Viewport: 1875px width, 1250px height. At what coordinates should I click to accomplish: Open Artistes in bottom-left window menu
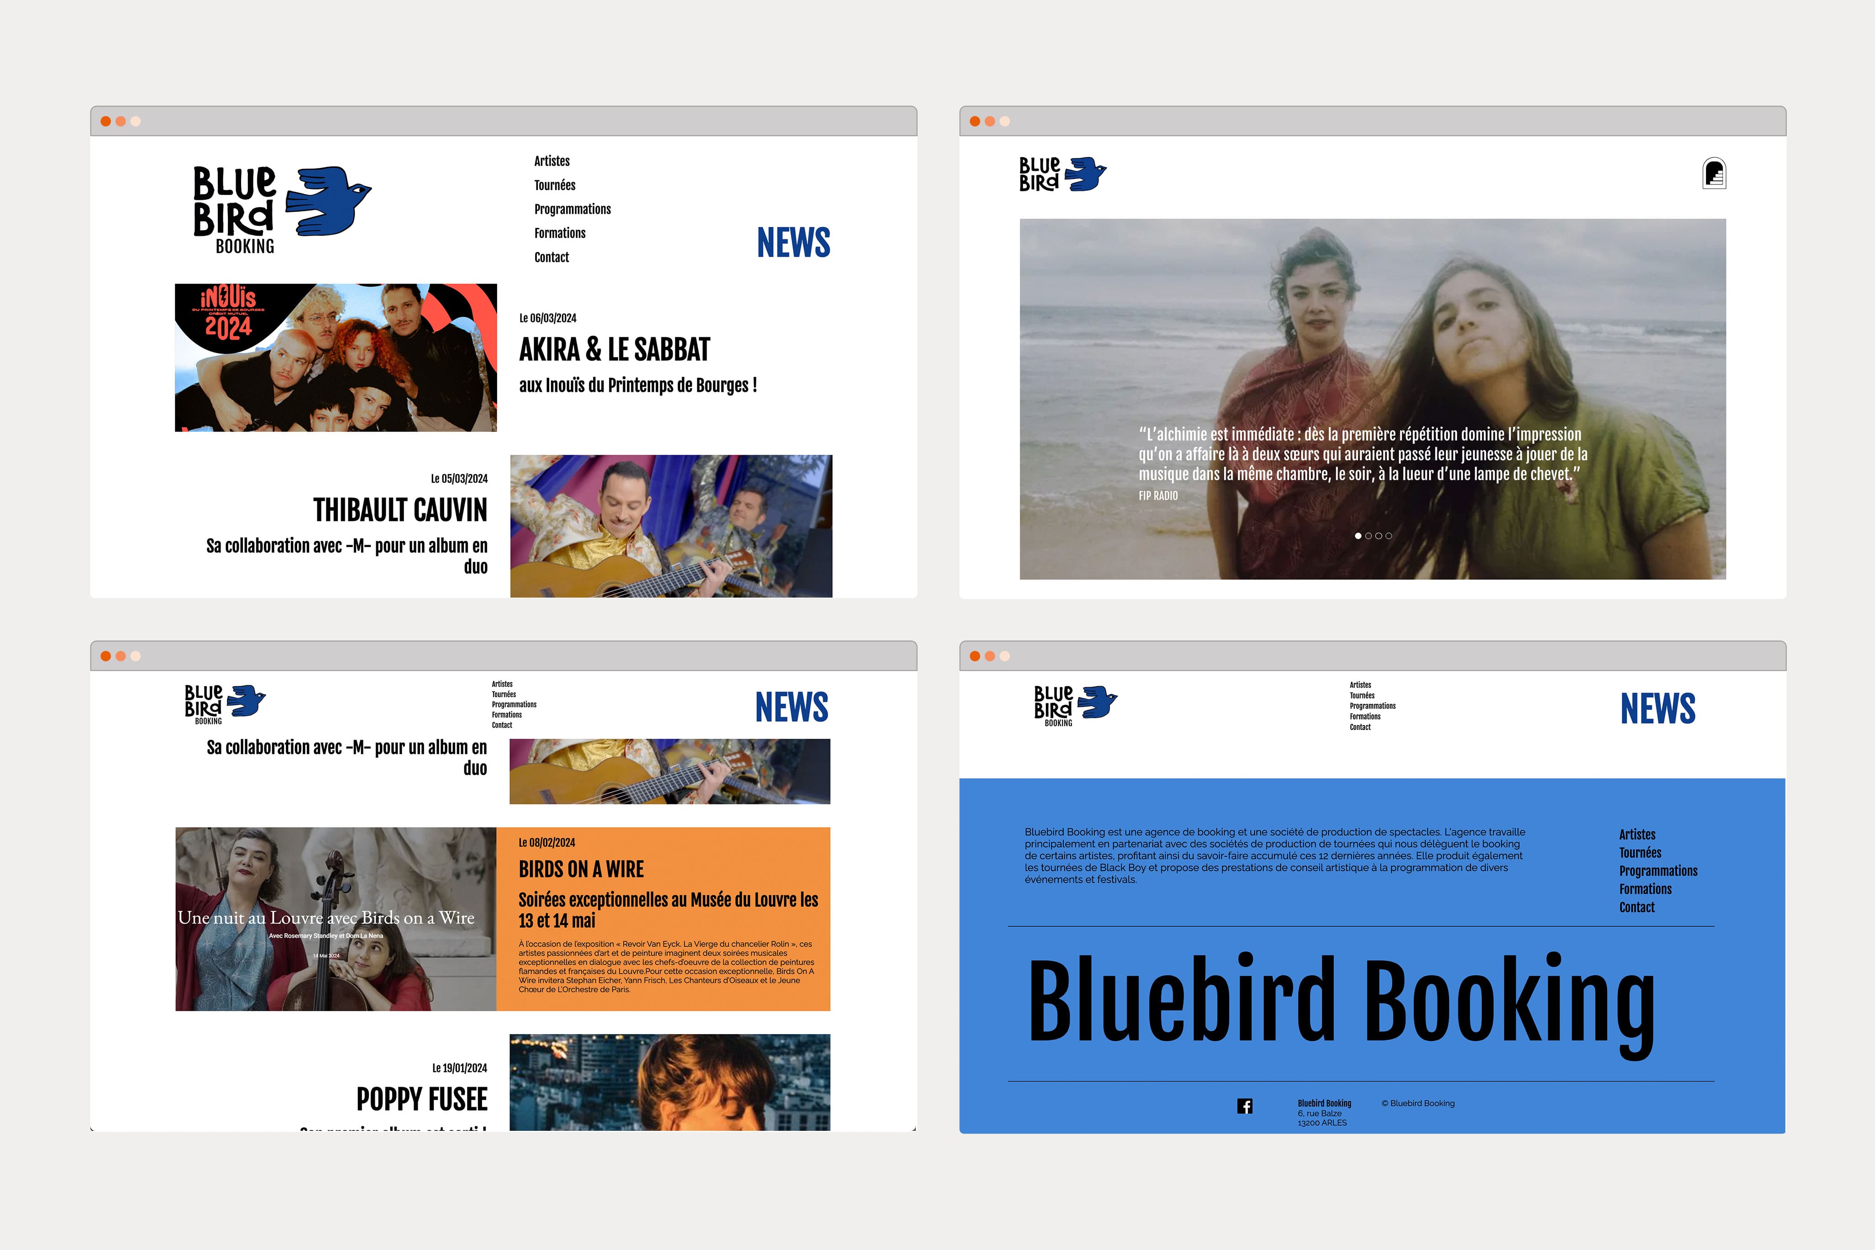[x=502, y=684]
